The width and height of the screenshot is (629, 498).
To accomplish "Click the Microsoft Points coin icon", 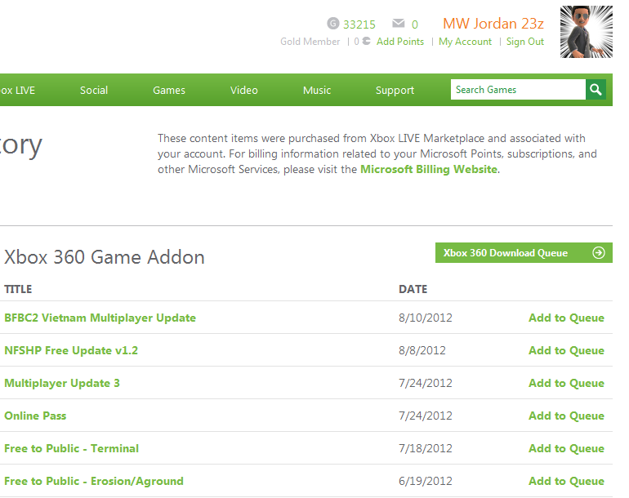I will coord(366,41).
